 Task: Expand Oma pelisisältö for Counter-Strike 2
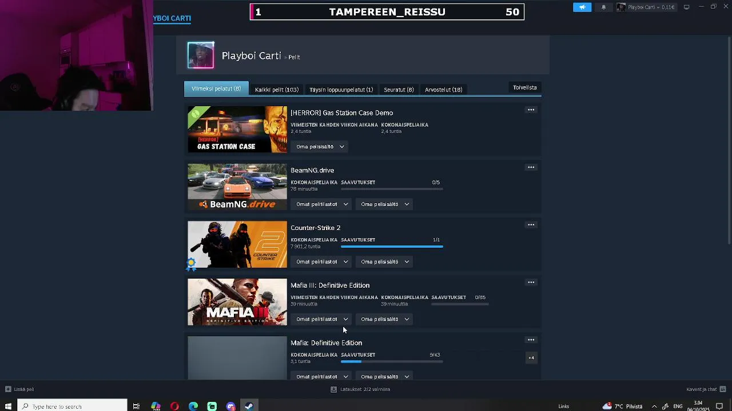[x=385, y=262]
